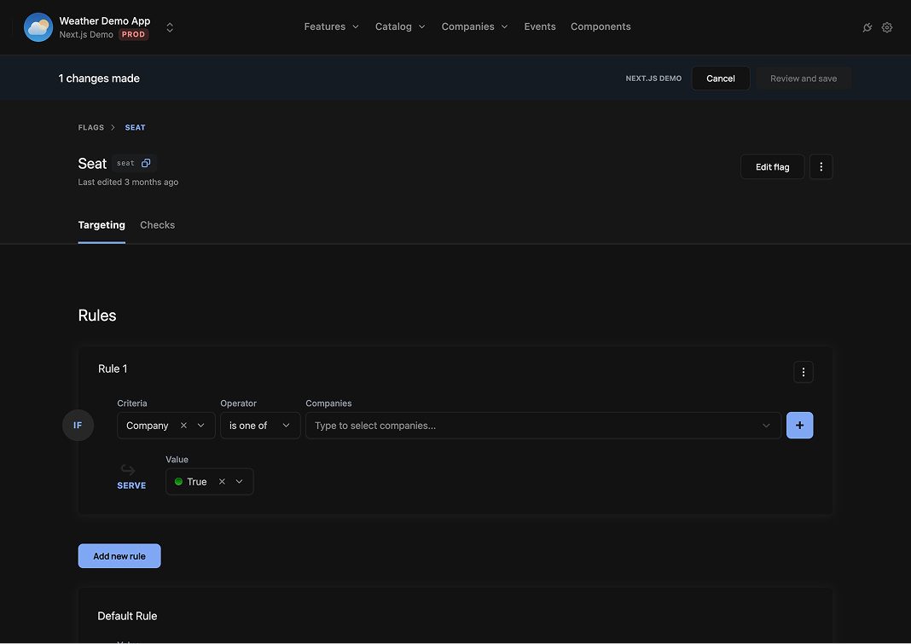911x644 pixels.
Task: Copy the seat flag key
Action: coord(146,163)
